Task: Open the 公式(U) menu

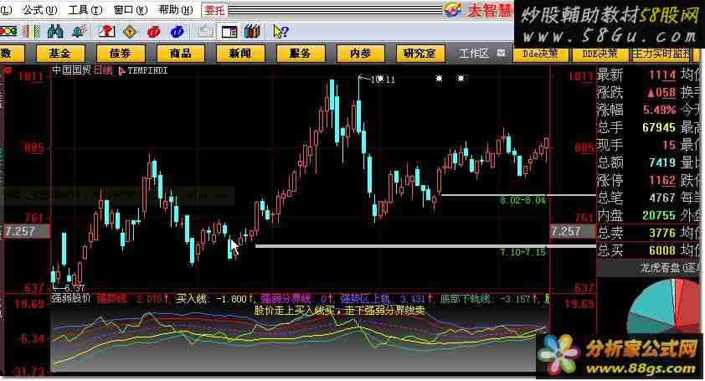Action: tap(40, 9)
